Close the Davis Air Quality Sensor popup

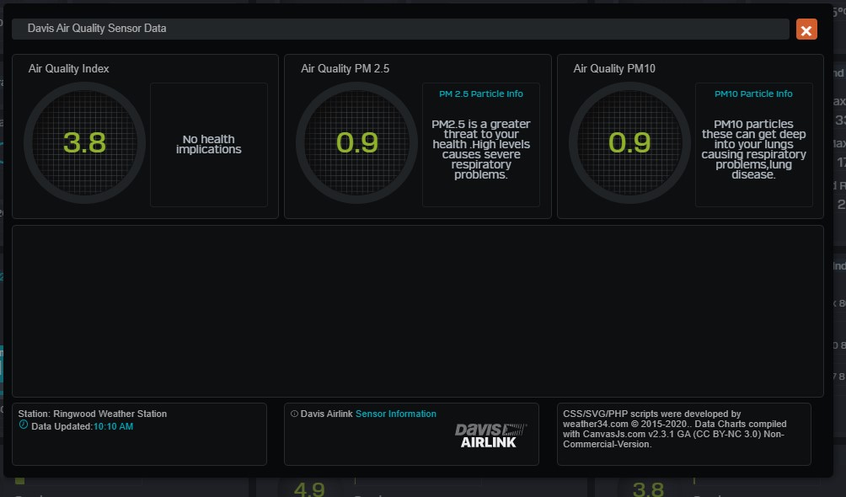click(806, 30)
